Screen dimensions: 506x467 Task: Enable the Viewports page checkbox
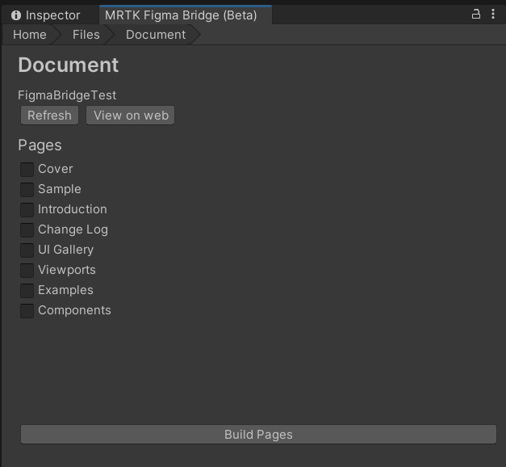point(27,271)
